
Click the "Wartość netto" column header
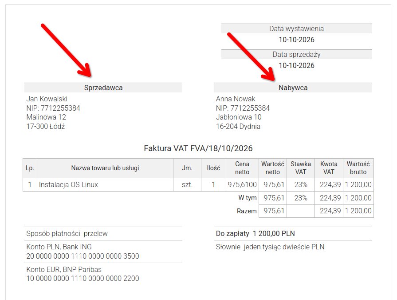pyautogui.click(x=273, y=168)
